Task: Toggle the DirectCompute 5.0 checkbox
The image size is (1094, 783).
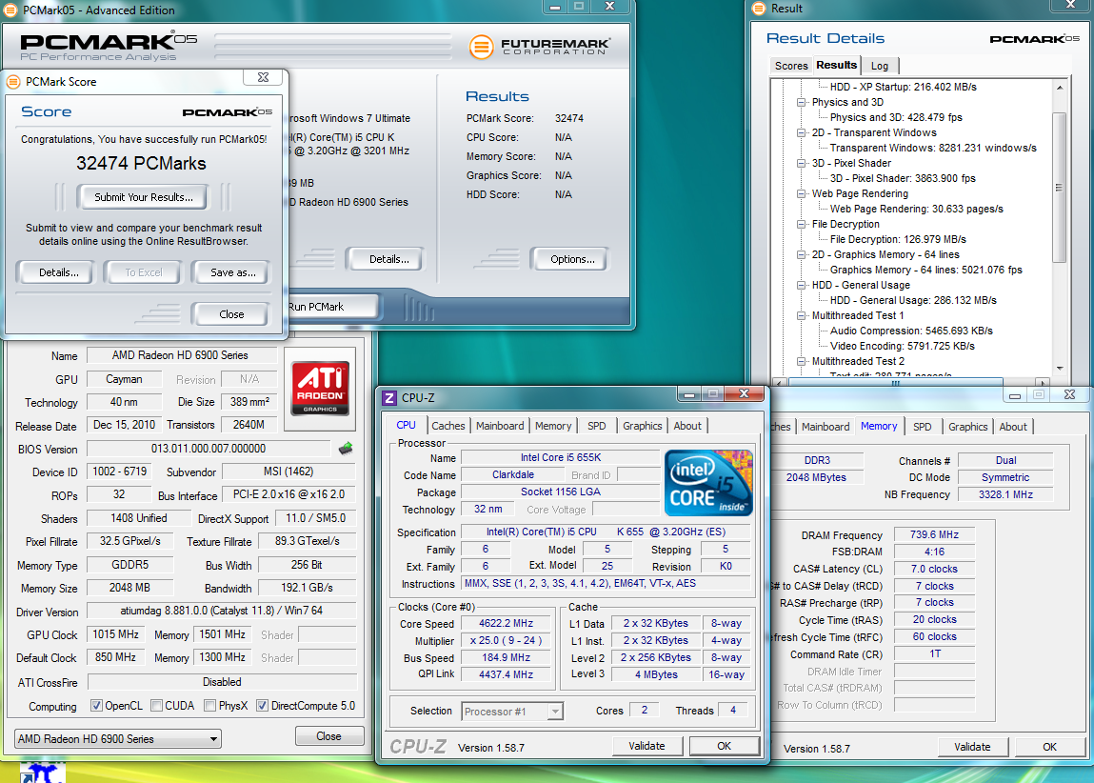Action: [262, 706]
